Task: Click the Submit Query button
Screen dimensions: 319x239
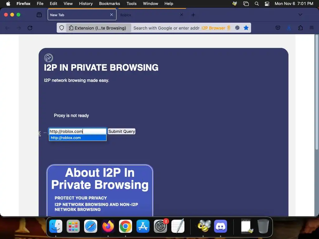Action: [x=122, y=131]
